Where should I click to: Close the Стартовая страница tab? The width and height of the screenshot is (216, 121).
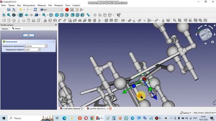[x=82, y=109]
